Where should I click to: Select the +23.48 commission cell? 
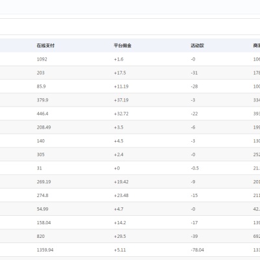[x=121, y=196]
